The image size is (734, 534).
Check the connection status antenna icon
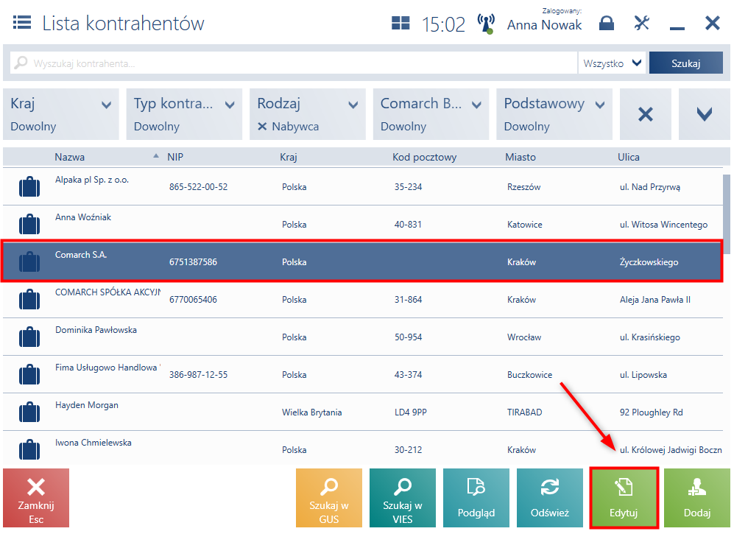pos(486,24)
